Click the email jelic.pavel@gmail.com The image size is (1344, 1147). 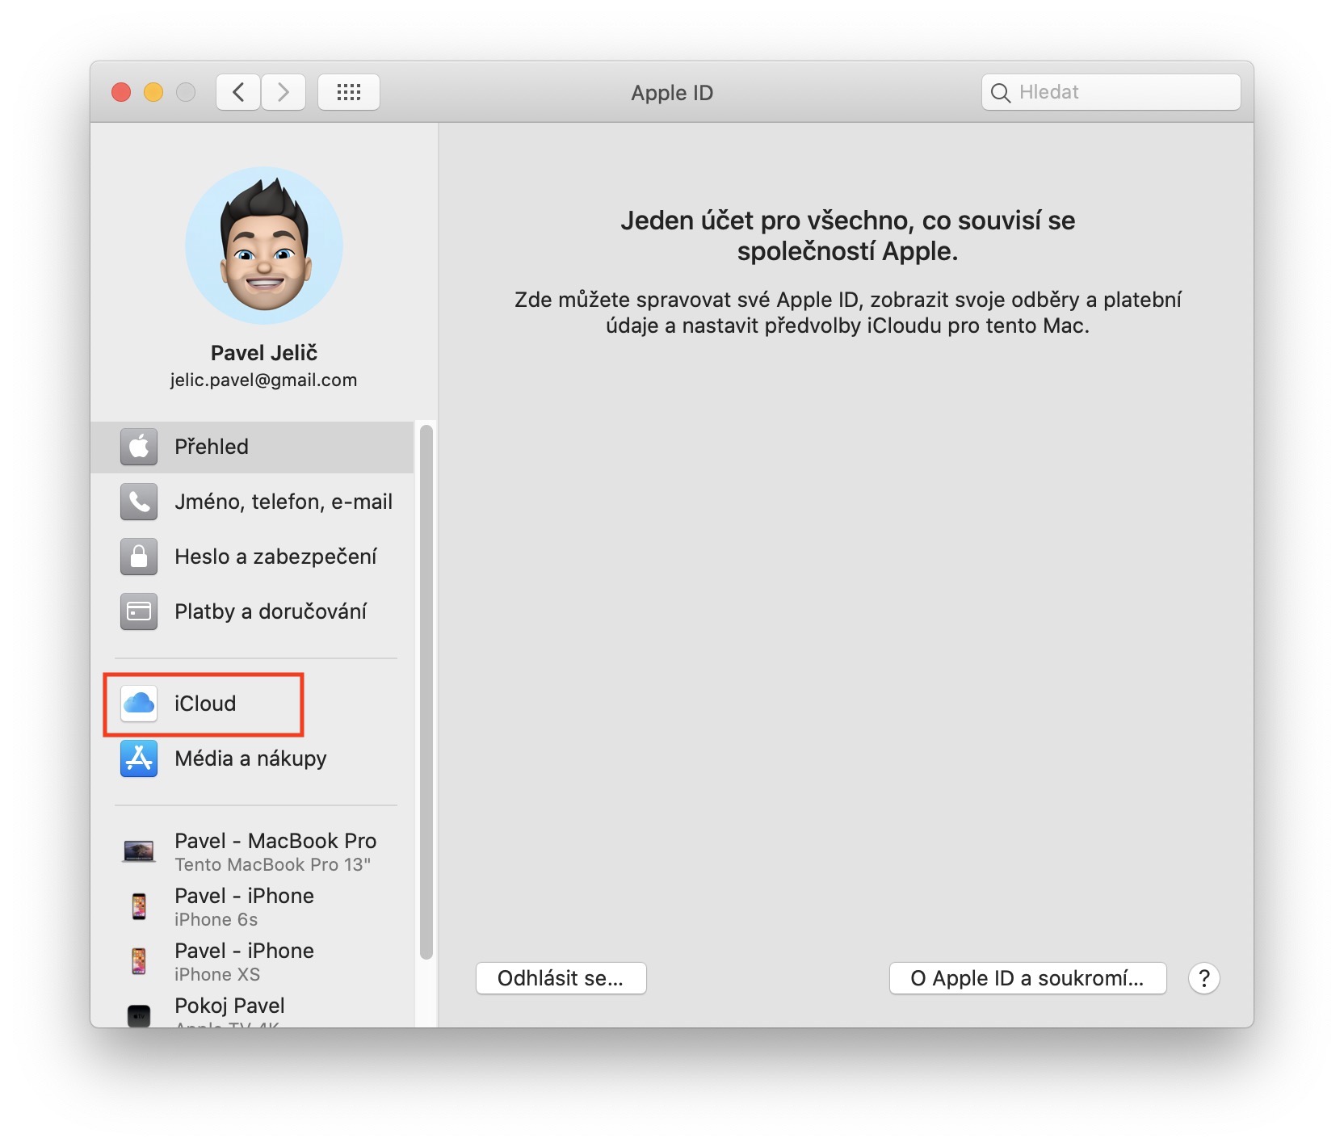click(x=263, y=380)
